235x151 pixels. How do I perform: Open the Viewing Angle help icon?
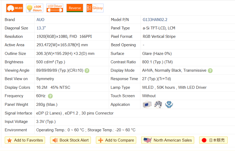87,71
